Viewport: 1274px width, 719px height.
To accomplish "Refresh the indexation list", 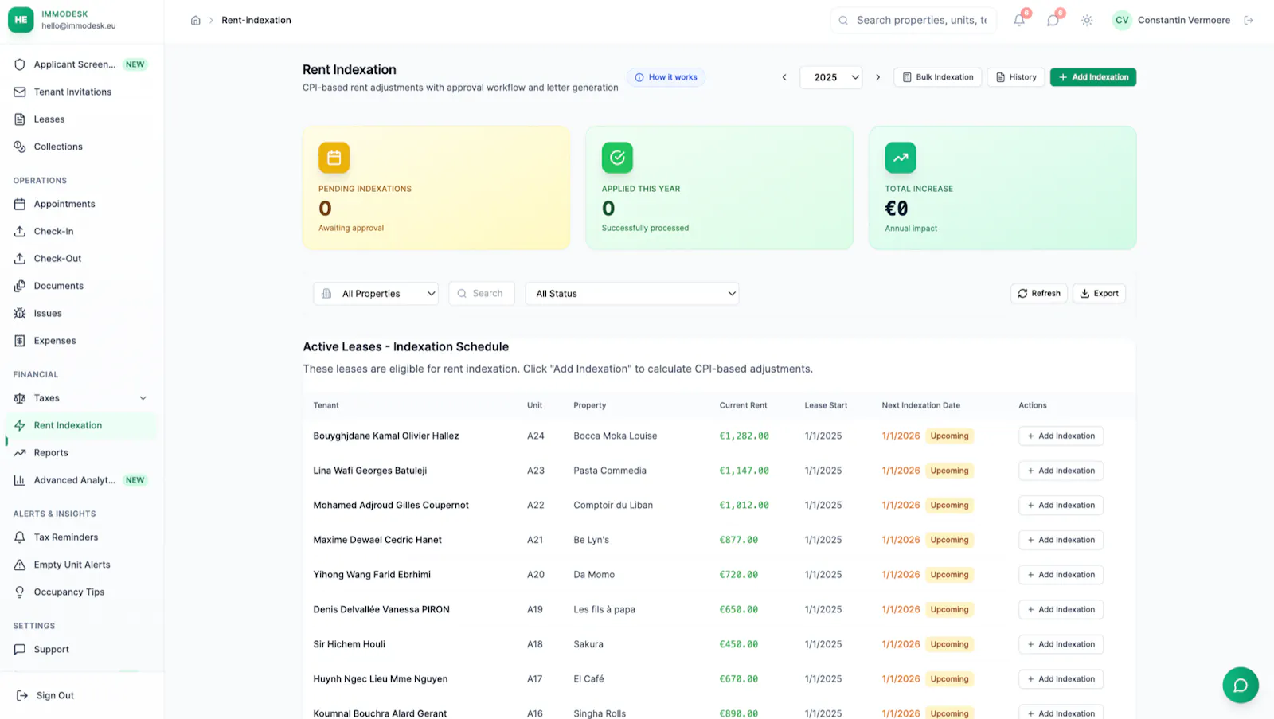I will [1039, 294].
